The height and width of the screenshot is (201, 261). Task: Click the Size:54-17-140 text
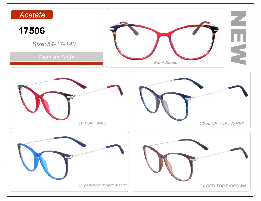54,44
